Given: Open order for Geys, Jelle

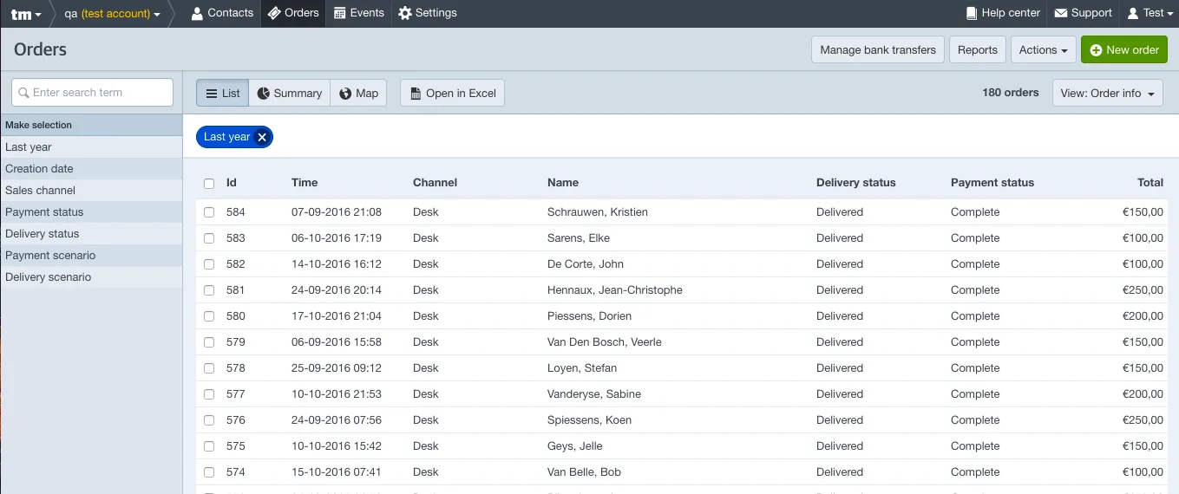Looking at the screenshot, I should pos(574,446).
